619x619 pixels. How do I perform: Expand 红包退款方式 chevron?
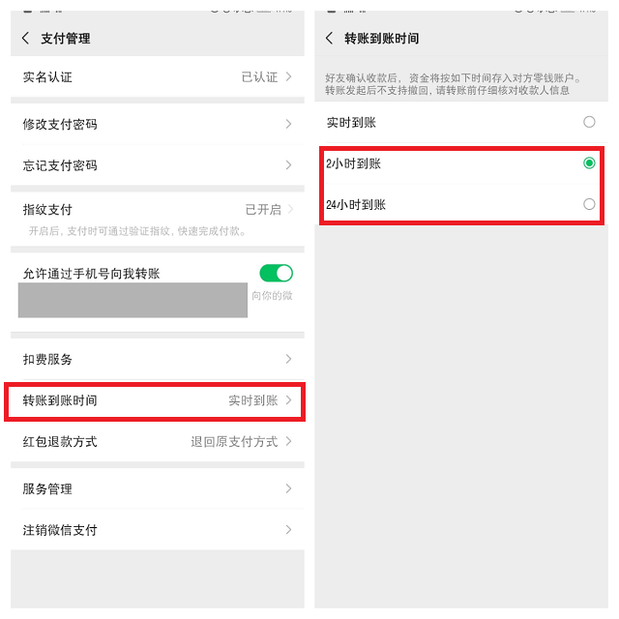point(288,441)
